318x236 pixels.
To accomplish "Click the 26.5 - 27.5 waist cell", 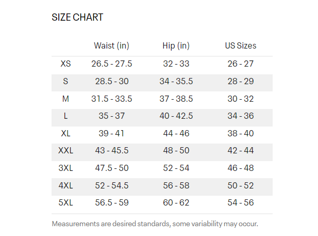I will 111,64.
